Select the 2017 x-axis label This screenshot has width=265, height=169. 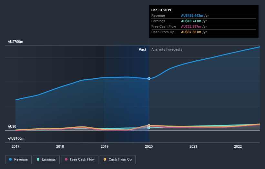tap(15, 146)
